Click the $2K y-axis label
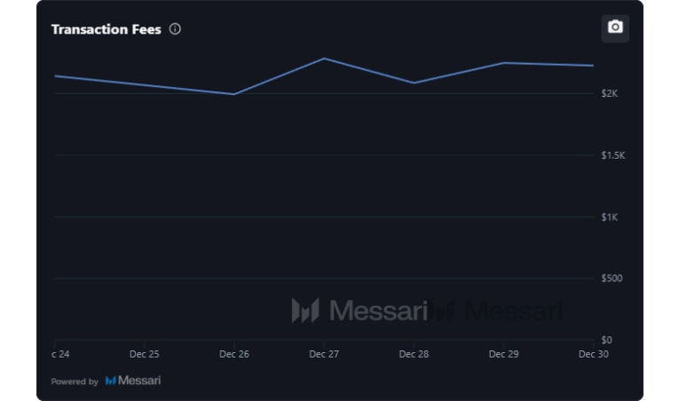This screenshot has width=679, height=401. click(609, 93)
